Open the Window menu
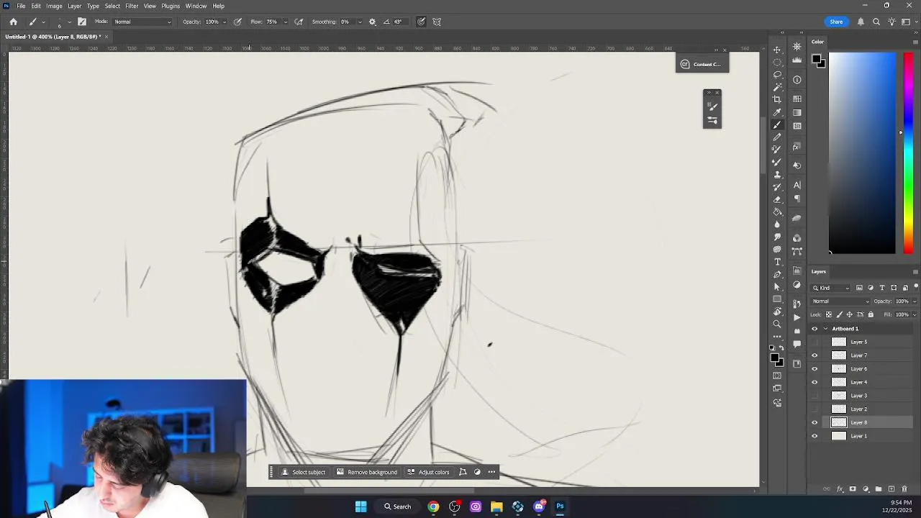 (x=196, y=6)
